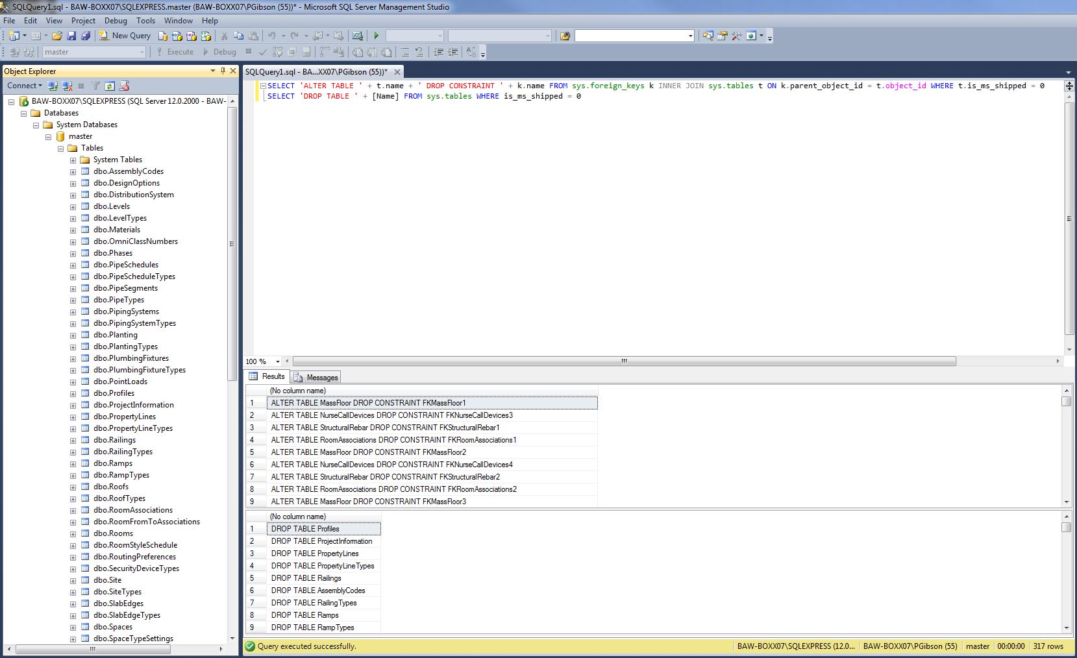Open File folder icon in toolbar
Screen dimensions: 1077x658
(x=57, y=36)
